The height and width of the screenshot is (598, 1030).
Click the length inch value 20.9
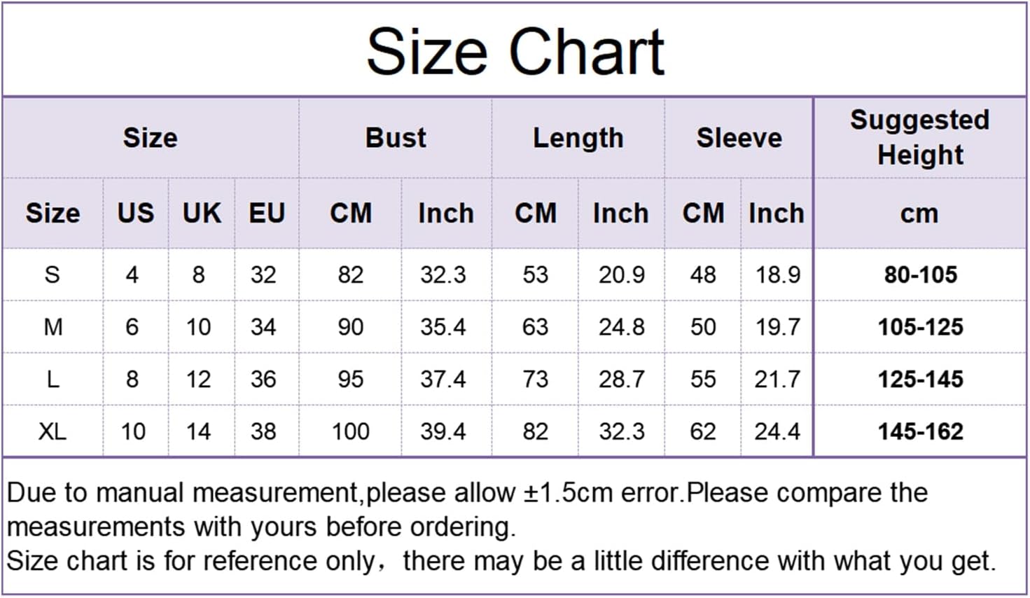621,274
